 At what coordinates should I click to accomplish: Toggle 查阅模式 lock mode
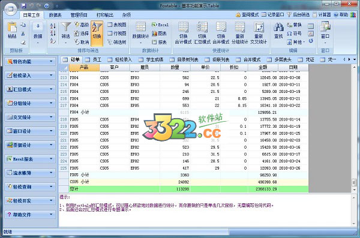(x=247, y=15)
